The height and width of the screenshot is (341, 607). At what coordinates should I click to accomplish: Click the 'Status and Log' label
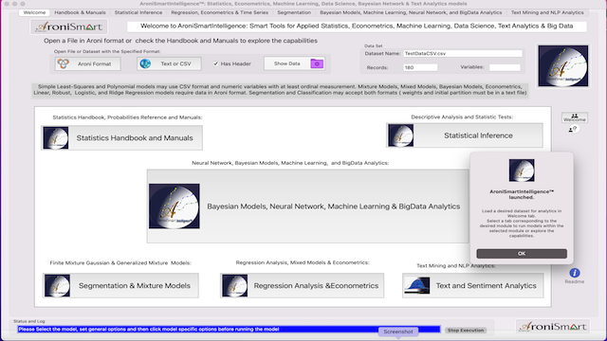pyautogui.click(x=29, y=321)
